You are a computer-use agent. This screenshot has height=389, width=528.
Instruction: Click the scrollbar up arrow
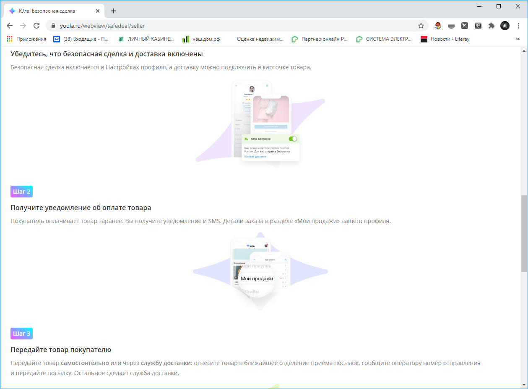(x=524, y=50)
